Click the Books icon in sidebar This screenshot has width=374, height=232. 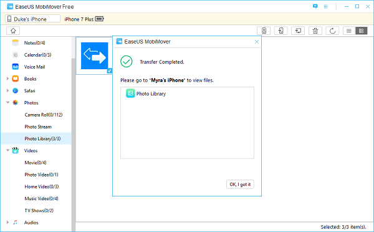coord(15,79)
